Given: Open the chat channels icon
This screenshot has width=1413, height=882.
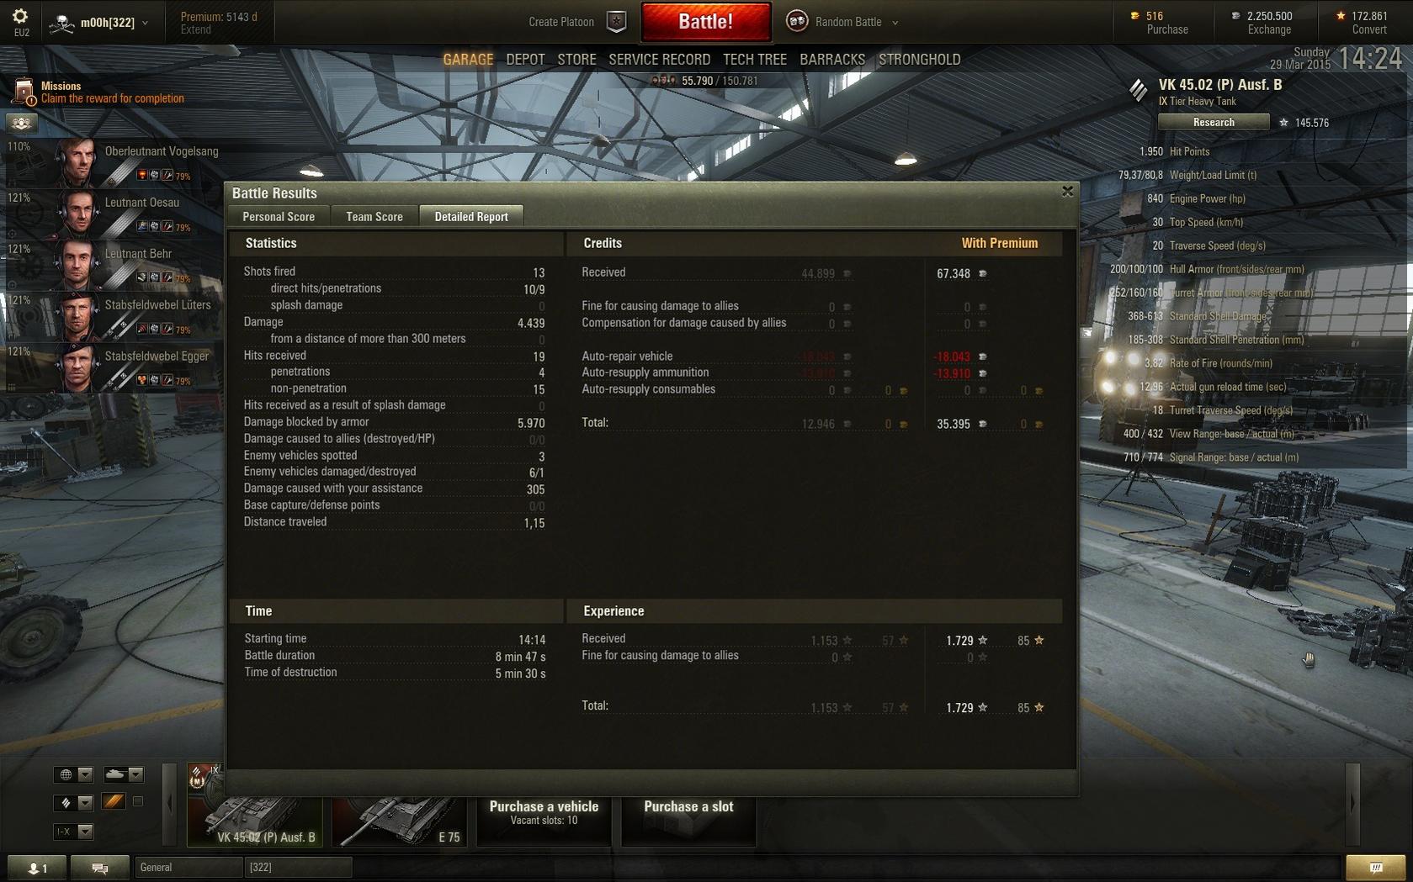Looking at the screenshot, I should point(100,868).
